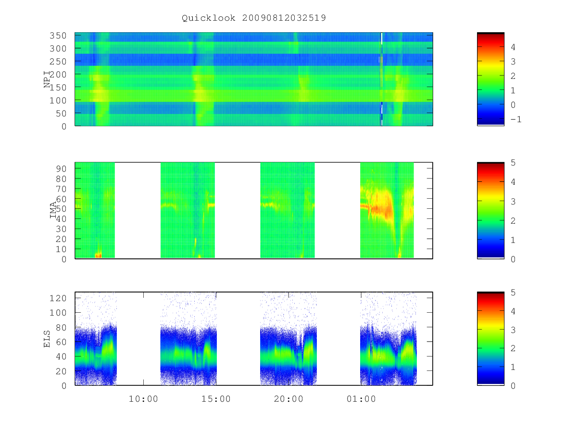Click the IMA color scale bar
This screenshot has height=433, width=577.
pos(490,210)
